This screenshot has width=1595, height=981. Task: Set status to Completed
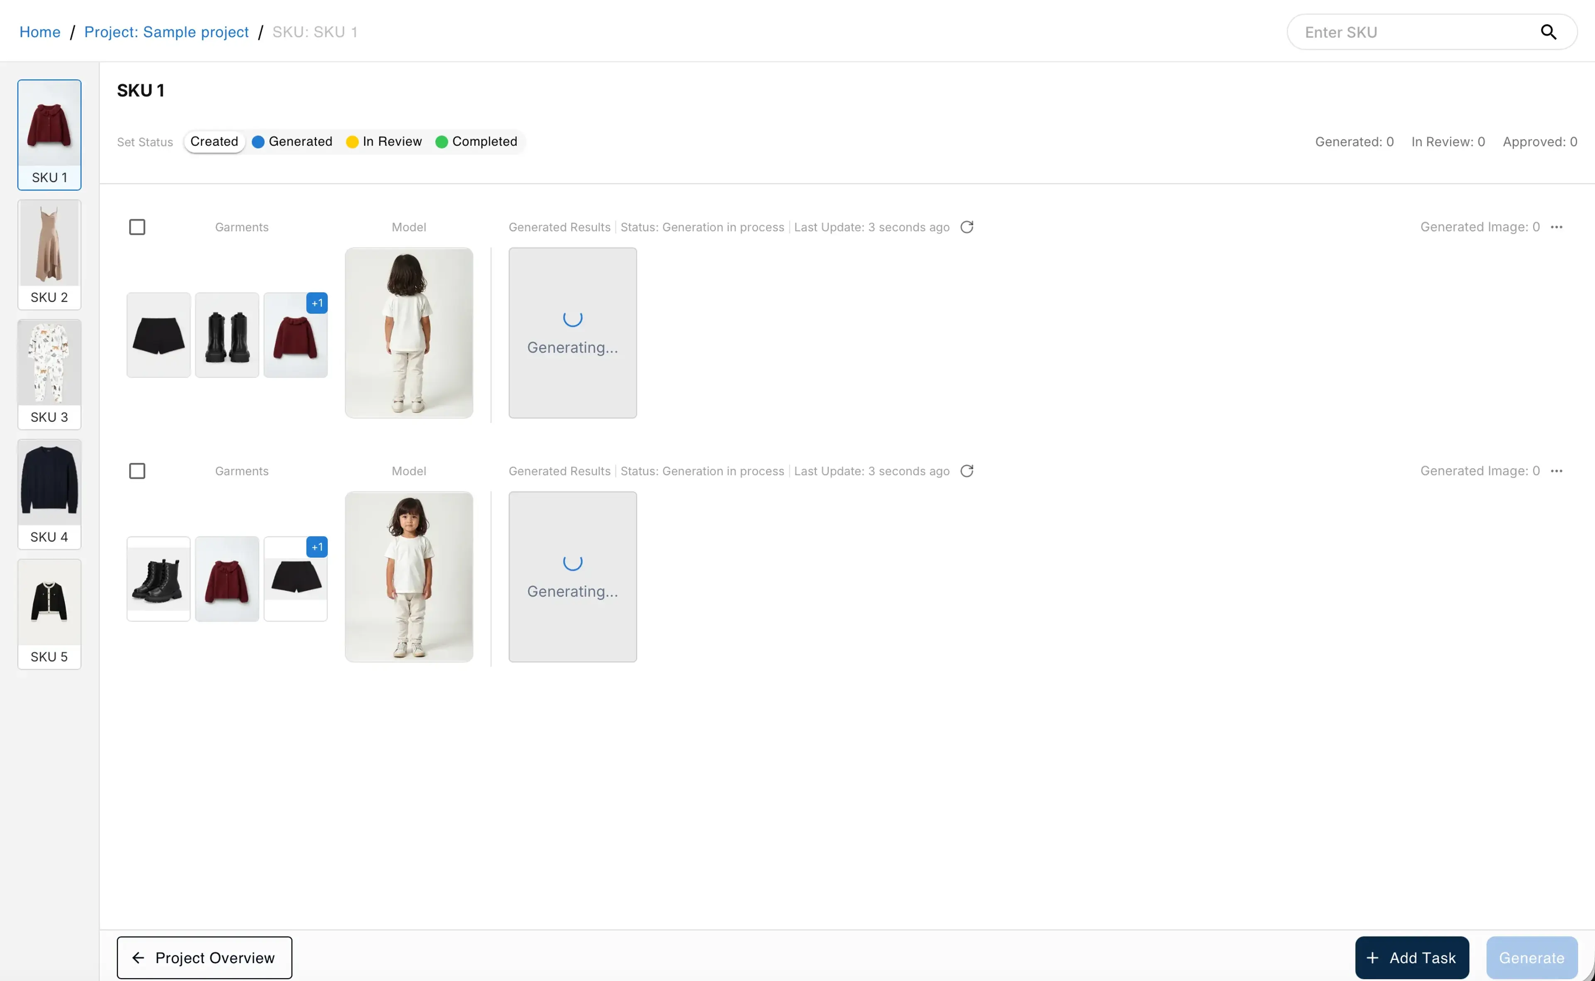point(476,142)
